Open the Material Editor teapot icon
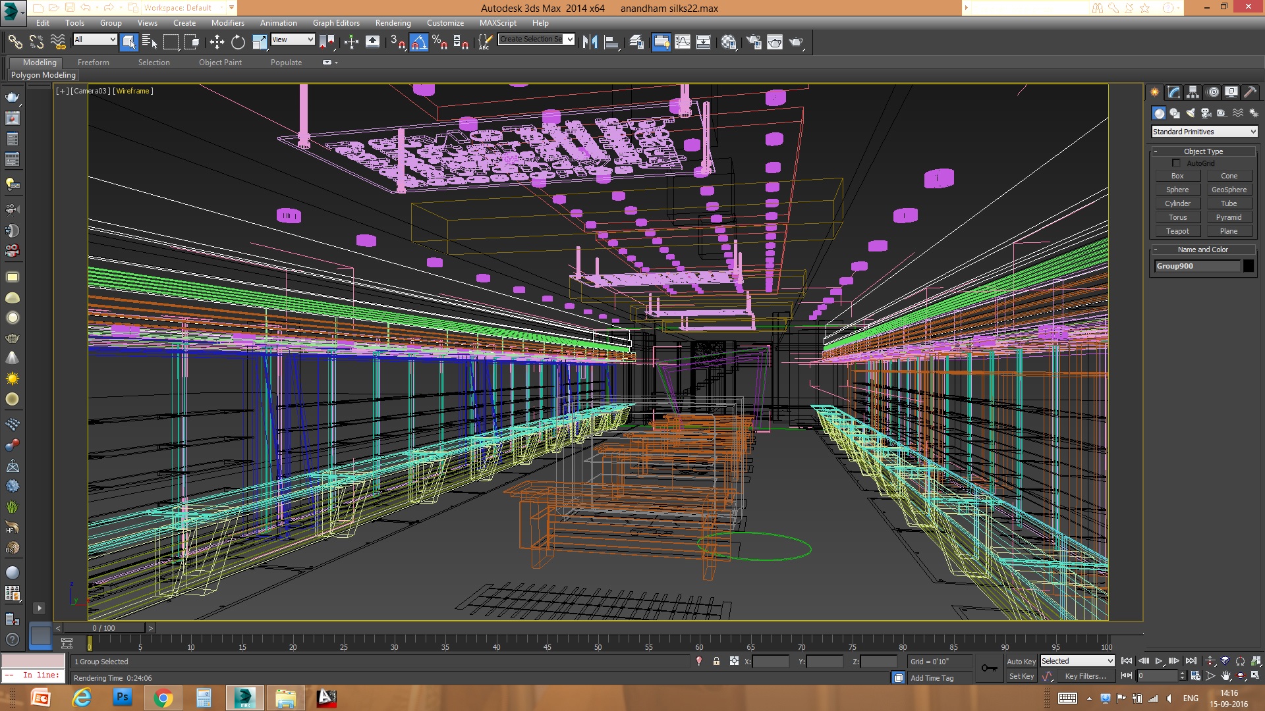This screenshot has width=1265, height=711. [729, 42]
